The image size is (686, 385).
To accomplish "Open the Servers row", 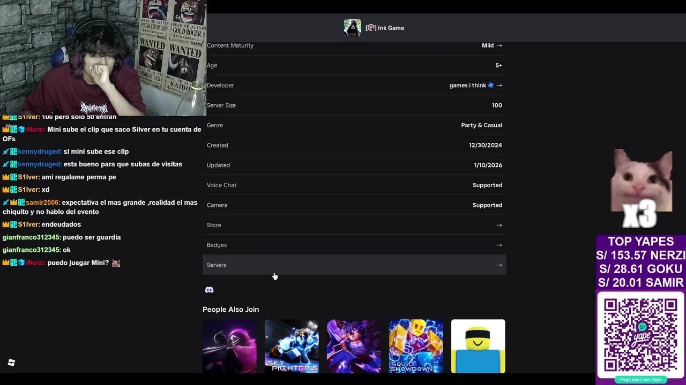I will pyautogui.click(x=354, y=265).
